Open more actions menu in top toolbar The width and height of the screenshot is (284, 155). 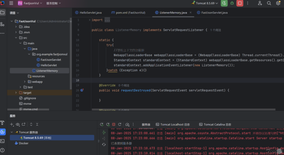click(x=248, y=3)
